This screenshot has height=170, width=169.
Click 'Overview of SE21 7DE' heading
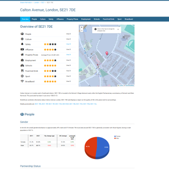click(x=37, y=27)
